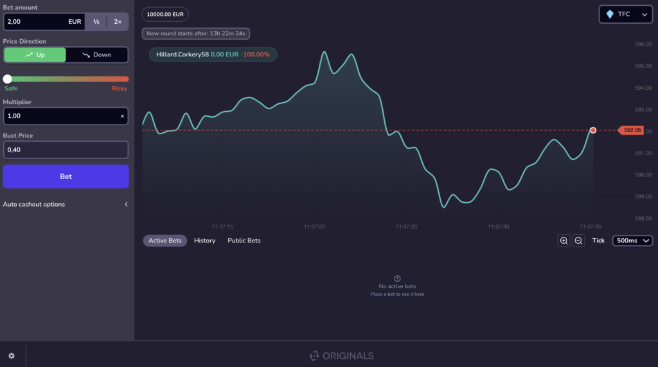Double the bet amount with 2×
This screenshot has height=367, width=658.
[118, 21]
